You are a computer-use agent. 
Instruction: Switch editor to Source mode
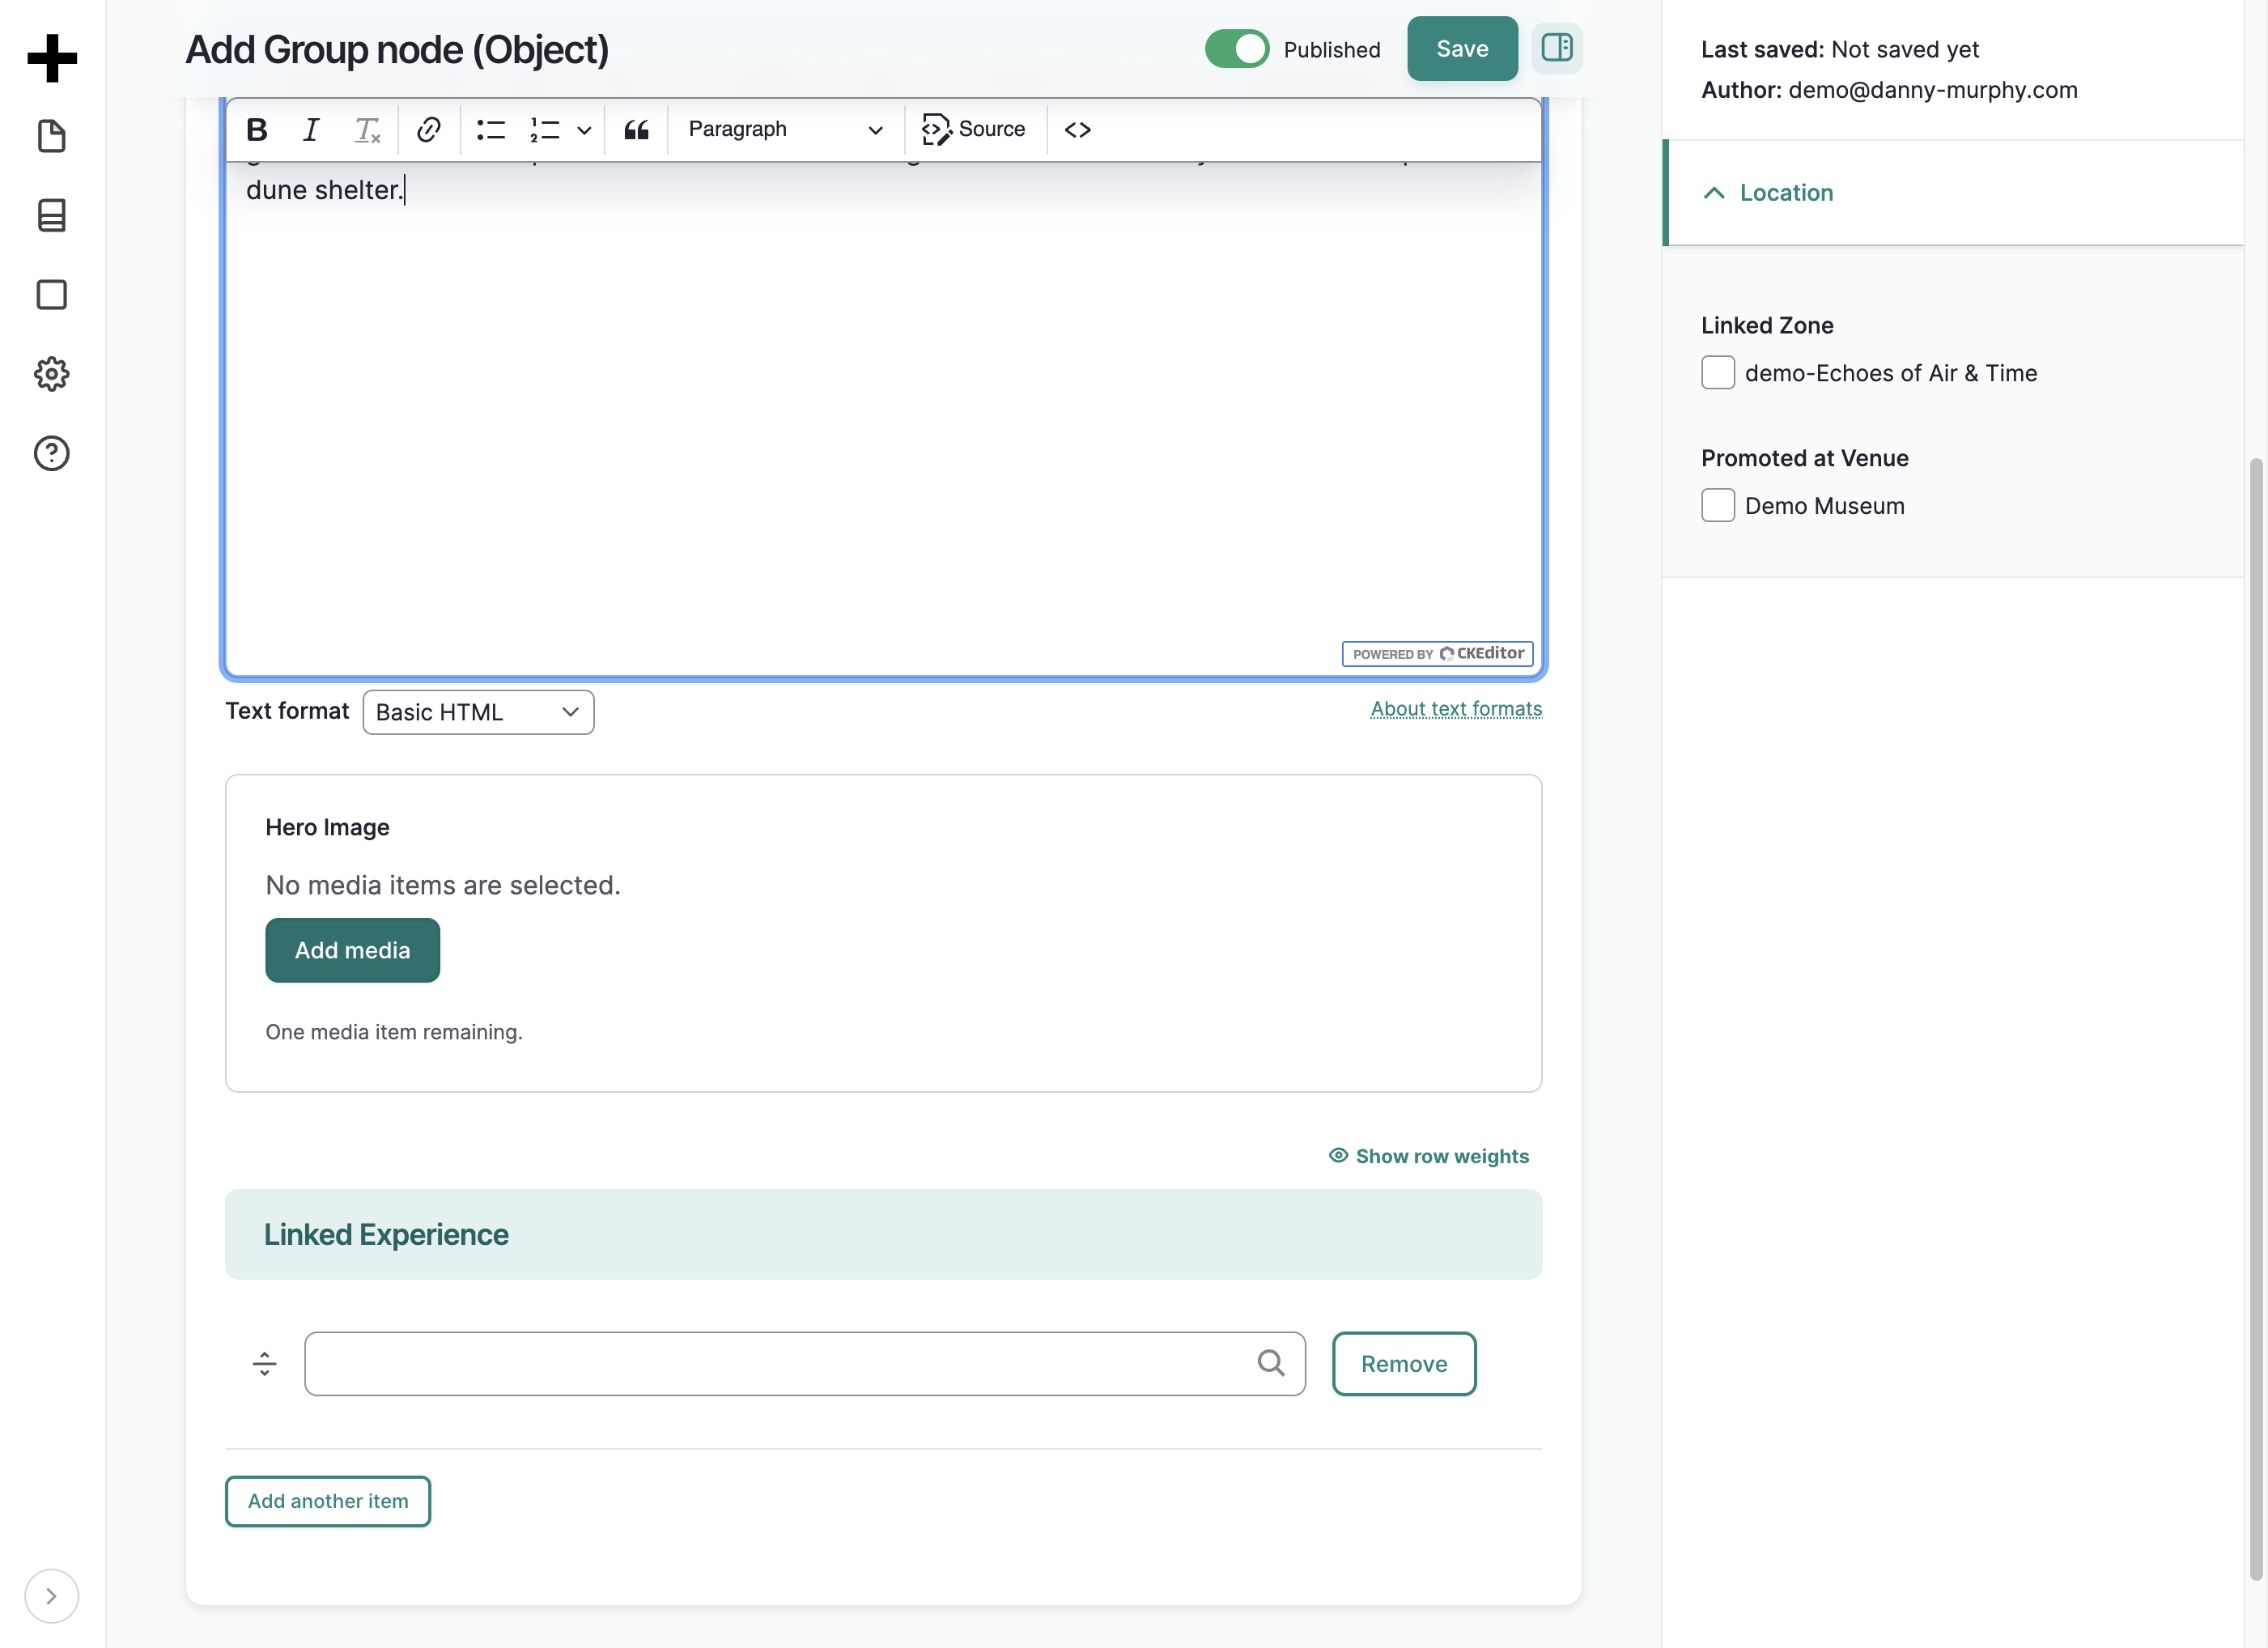pyautogui.click(x=974, y=129)
